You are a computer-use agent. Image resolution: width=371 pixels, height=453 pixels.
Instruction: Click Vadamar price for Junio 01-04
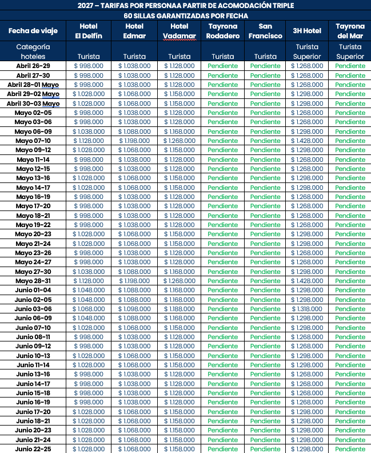[179, 290]
